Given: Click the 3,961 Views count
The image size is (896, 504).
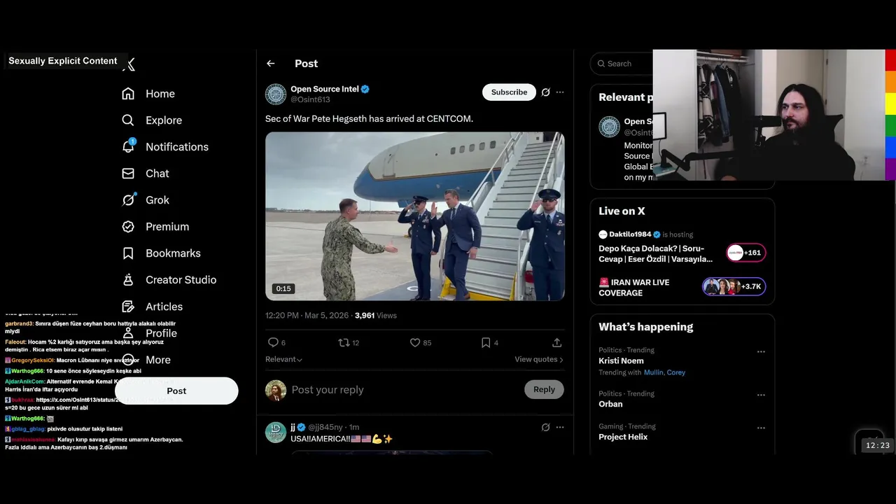Looking at the screenshot, I should 376,316.
